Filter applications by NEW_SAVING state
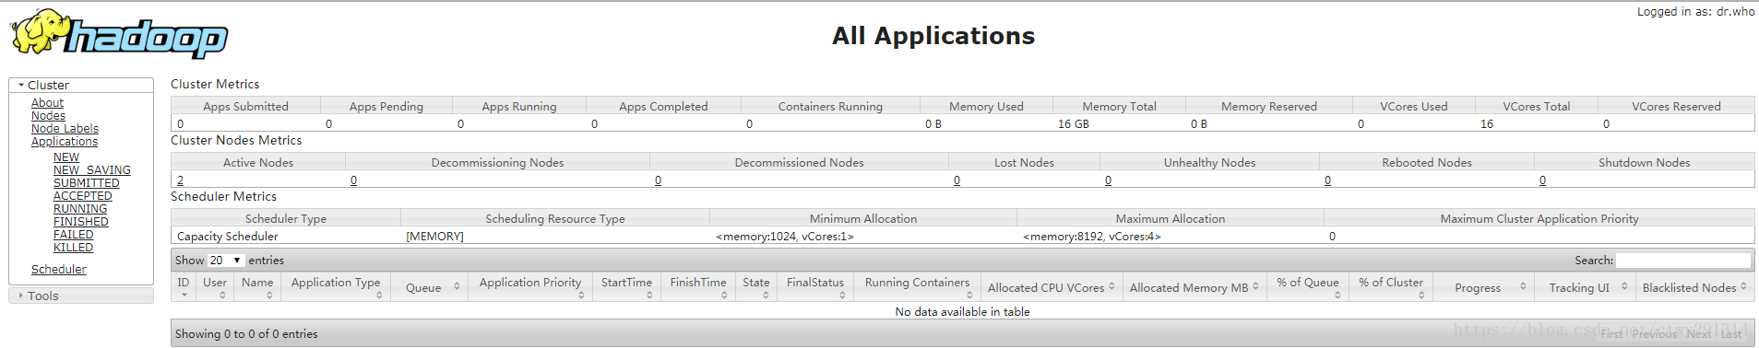Viewport: 1759px width, 348px height. pos(92,170)
